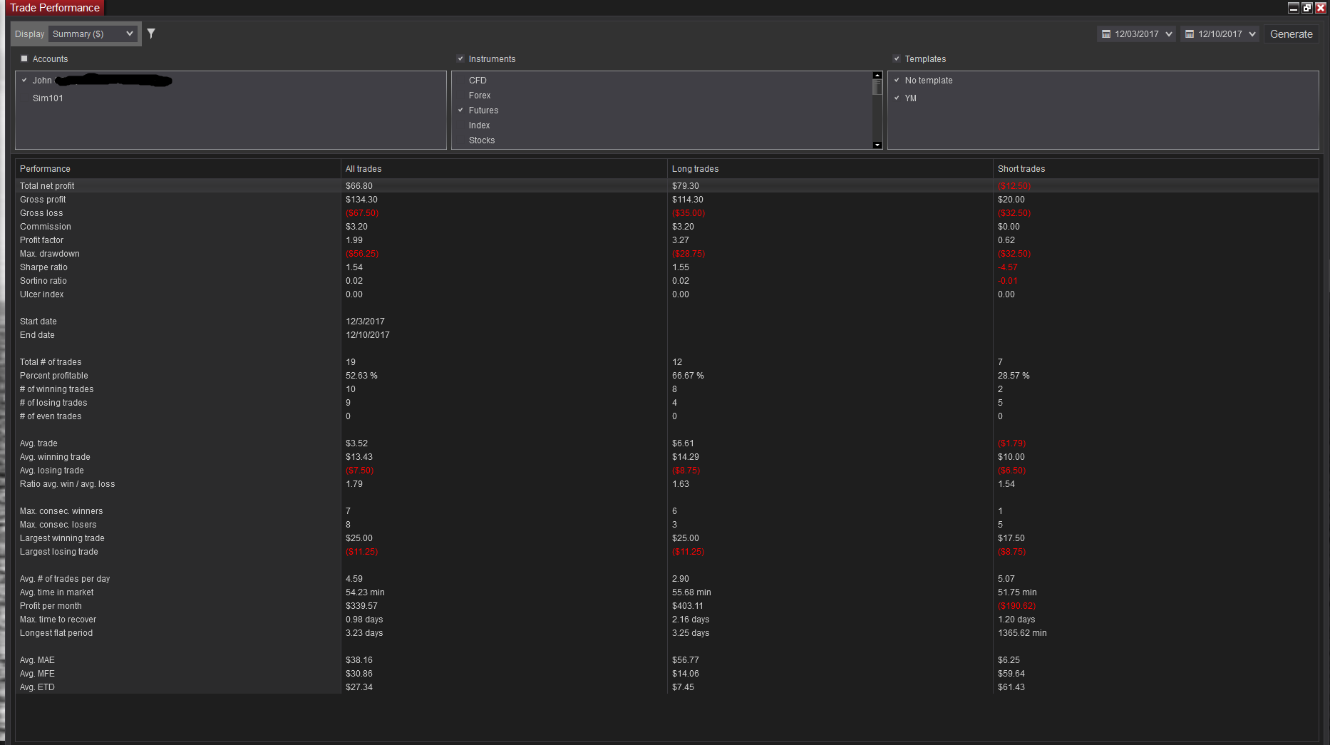Click the Generate button

pos(1291,34)
